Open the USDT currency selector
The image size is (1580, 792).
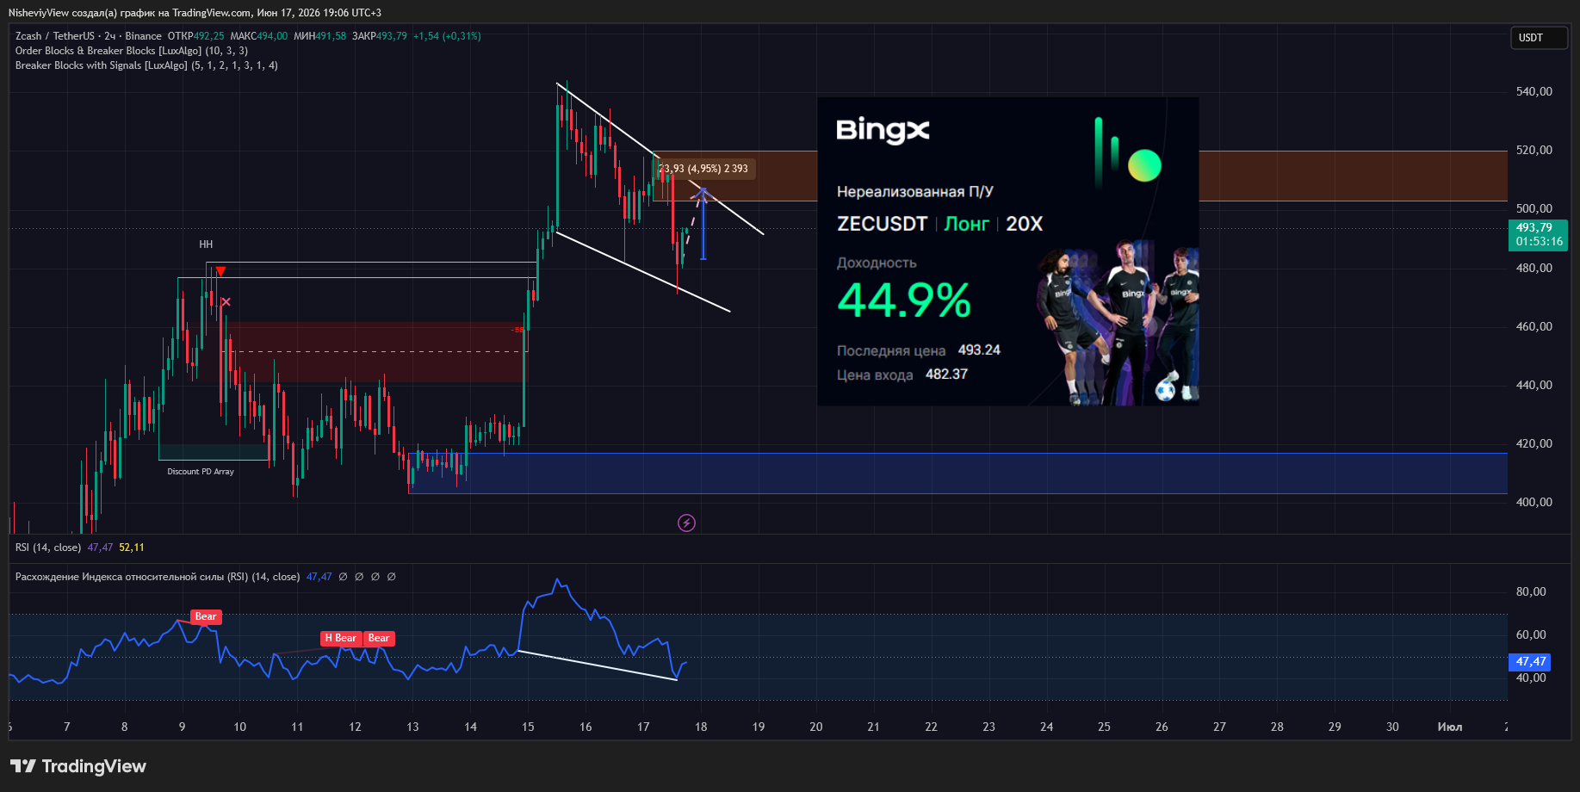(x=1539, y=38)
